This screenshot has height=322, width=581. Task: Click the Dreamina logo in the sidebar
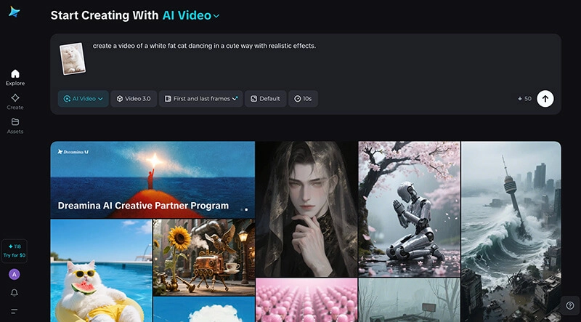[14, 12]
